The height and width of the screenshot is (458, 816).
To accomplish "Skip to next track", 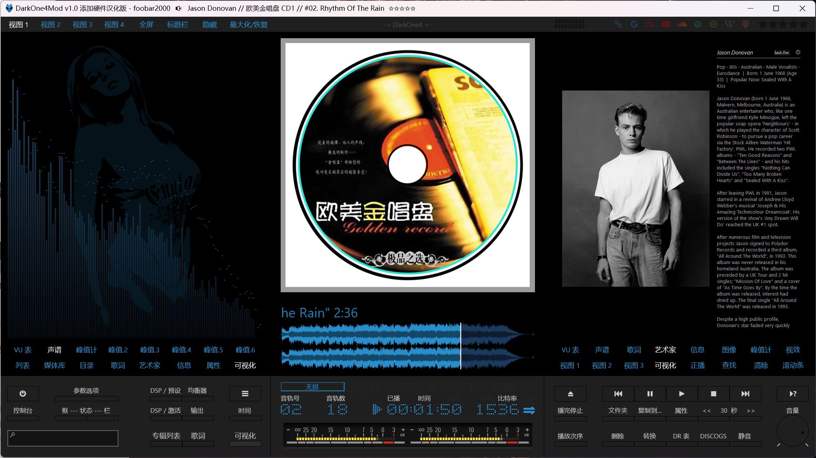I will [745, 393].
